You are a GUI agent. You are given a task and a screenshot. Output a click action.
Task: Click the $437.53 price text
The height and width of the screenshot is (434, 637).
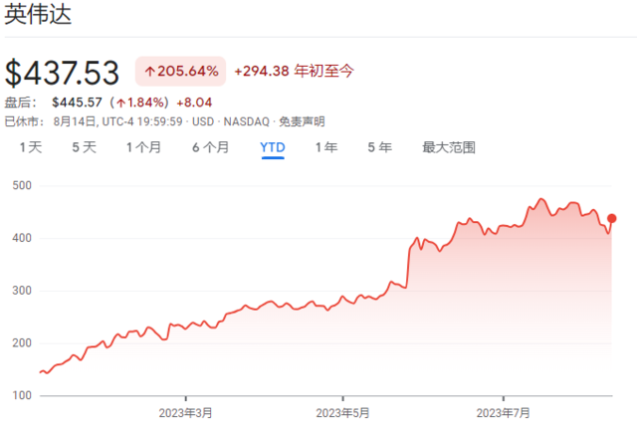pyautogui.click(x=62, y=73)
